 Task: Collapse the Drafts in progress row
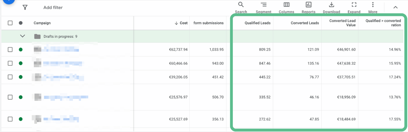[x=22, y=36]
